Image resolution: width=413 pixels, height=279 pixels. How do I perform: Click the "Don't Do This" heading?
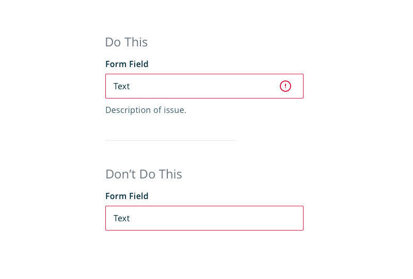144,174
